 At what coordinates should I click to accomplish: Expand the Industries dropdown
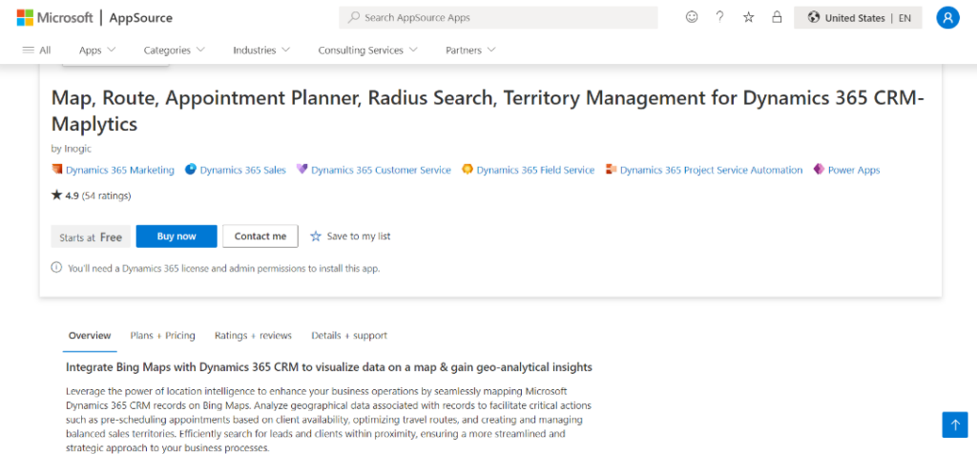[x=261, y=50]
